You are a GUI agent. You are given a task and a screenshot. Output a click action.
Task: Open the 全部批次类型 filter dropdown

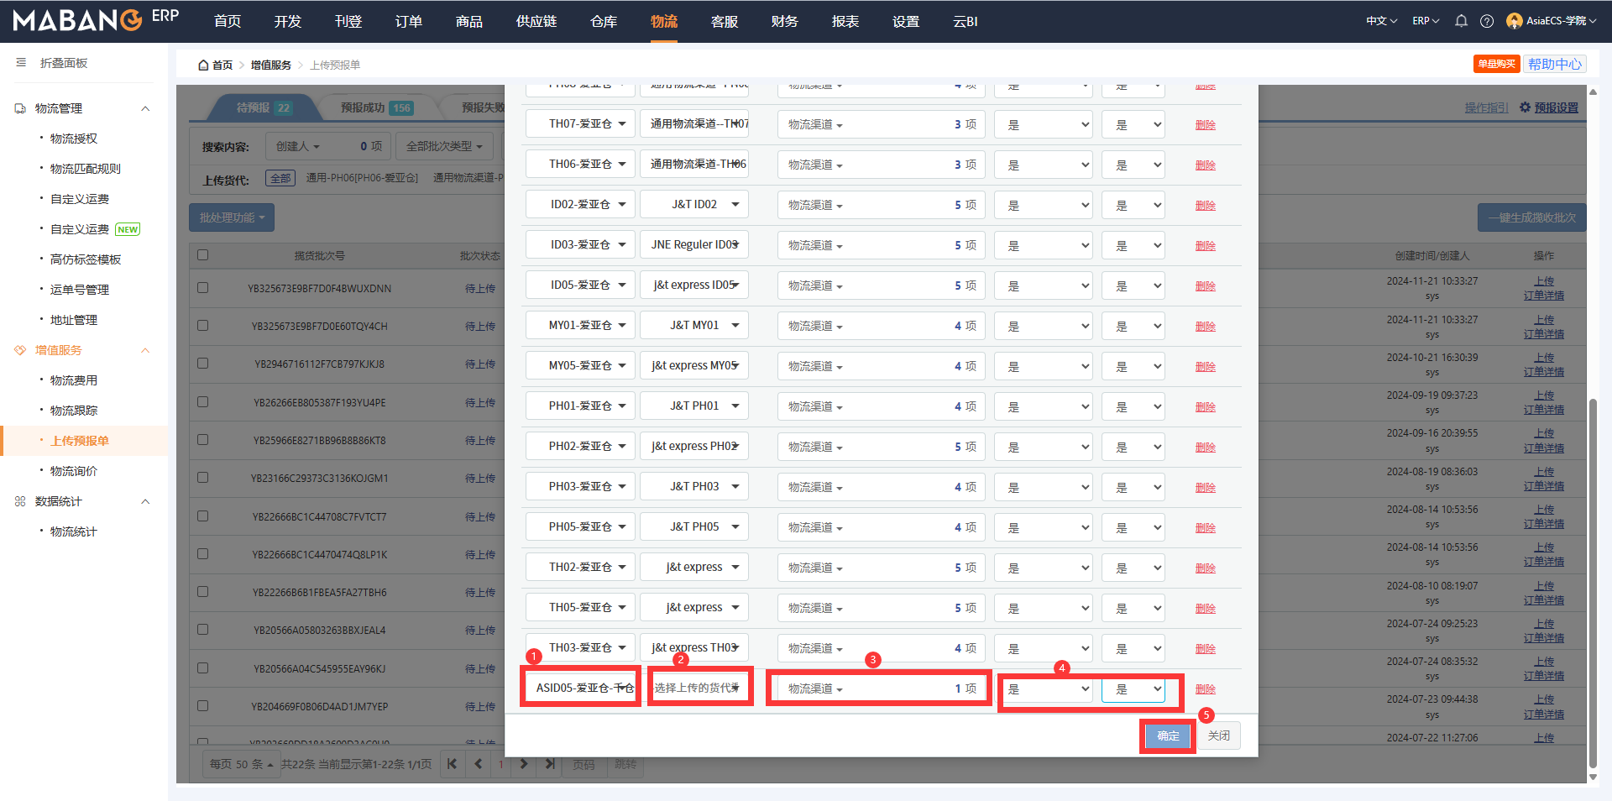pyautogui.click(x=444, y=146)
